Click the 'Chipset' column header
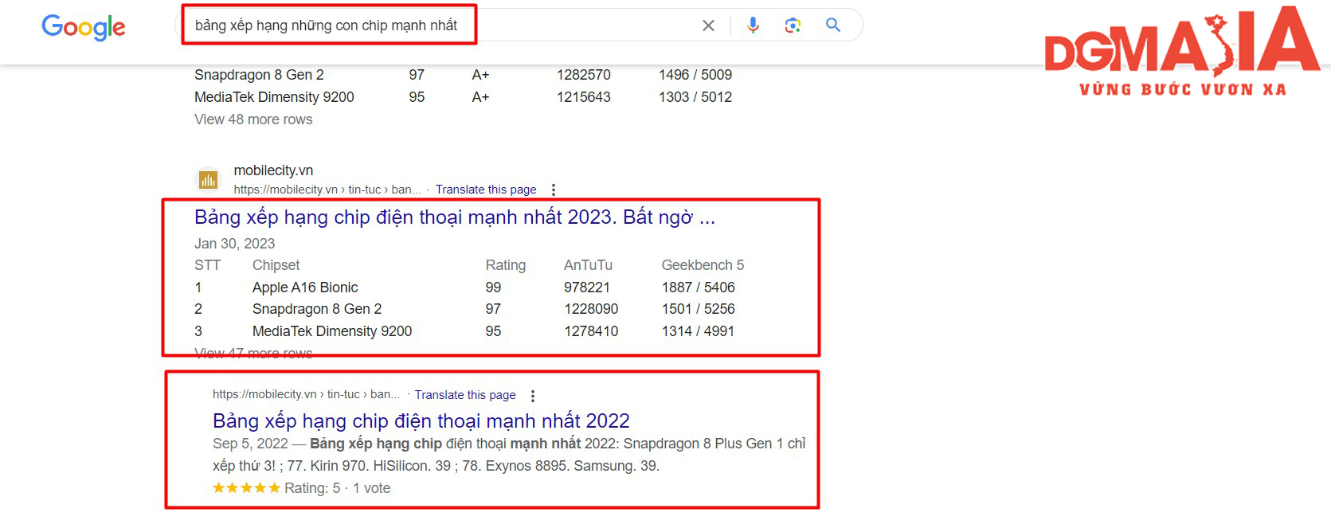 tap(276, 265)
